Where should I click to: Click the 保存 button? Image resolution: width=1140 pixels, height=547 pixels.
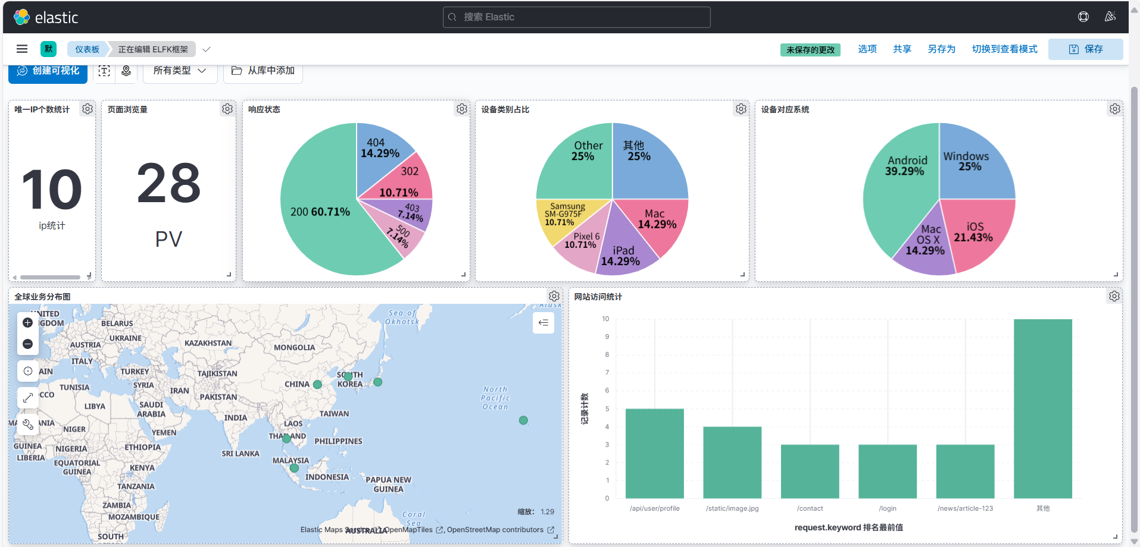(1086, 49)
